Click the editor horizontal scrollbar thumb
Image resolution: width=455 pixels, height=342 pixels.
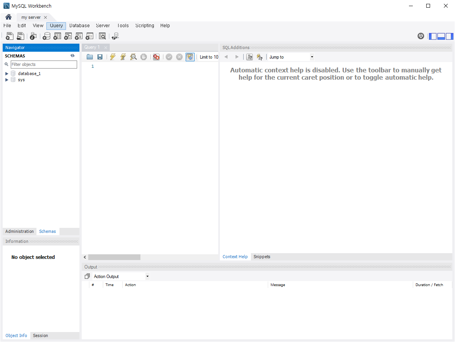pyautogui.click(x=114, y=257)
